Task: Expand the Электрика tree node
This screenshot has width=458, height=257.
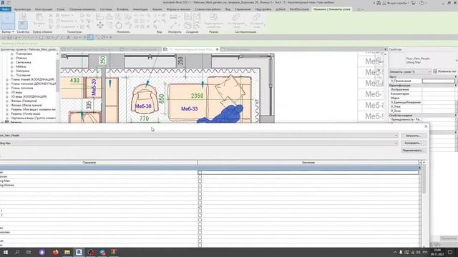Action: pyautogui.click(x=12, y=71)
